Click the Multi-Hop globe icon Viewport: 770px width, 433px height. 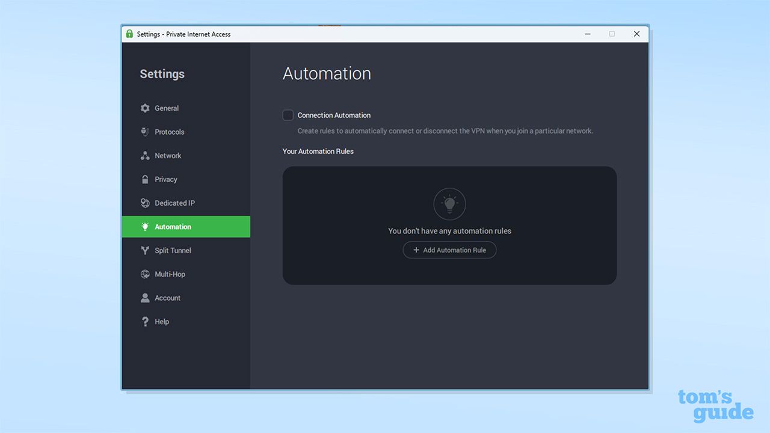coord(145,274)
